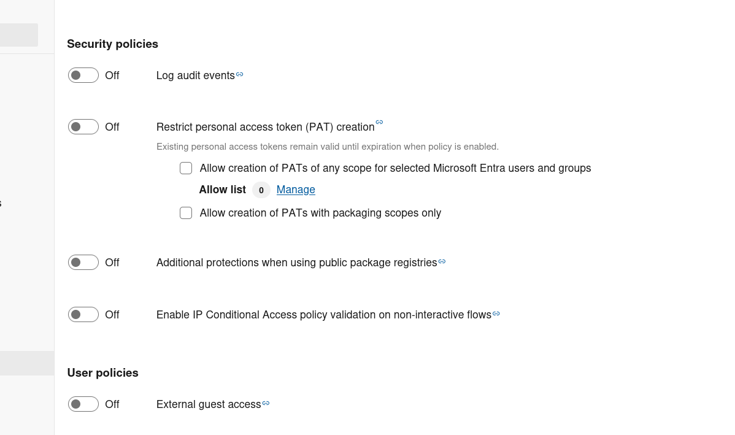Click the Allow list count badge showing 0
This screenshot has width=735, height=435.
click(261, 190)
